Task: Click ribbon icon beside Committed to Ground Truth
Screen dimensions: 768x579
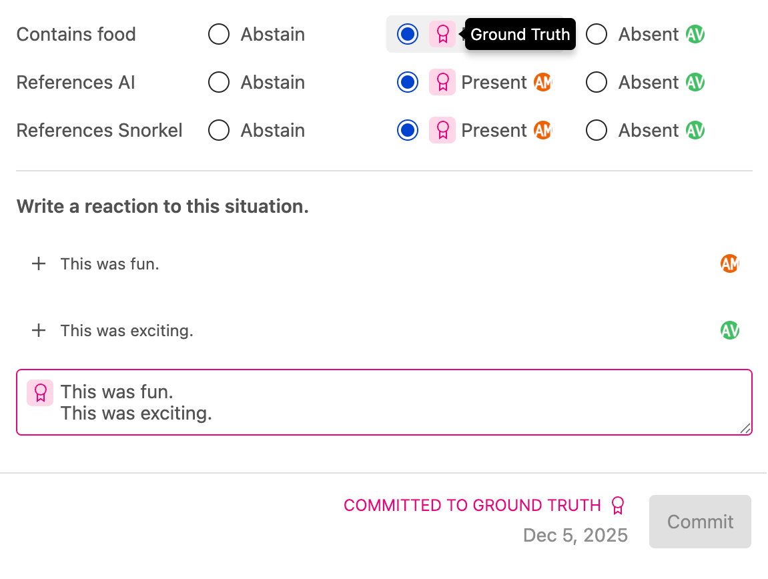Action: pyautogui.click(x=618, y=506)
